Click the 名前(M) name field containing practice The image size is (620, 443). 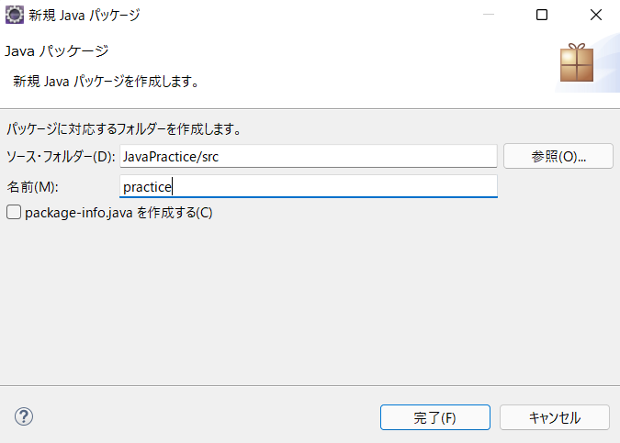point(309,186)
